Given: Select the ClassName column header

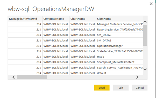Looking at the screenshot, I should (x=119, y=19).
